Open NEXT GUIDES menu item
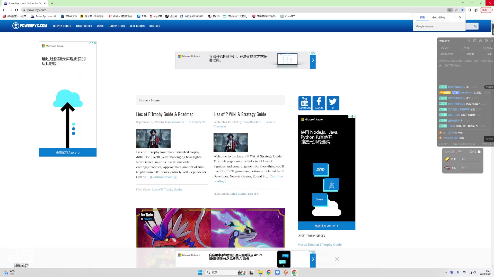The image size is (494, 277). (x=137, y=26)
